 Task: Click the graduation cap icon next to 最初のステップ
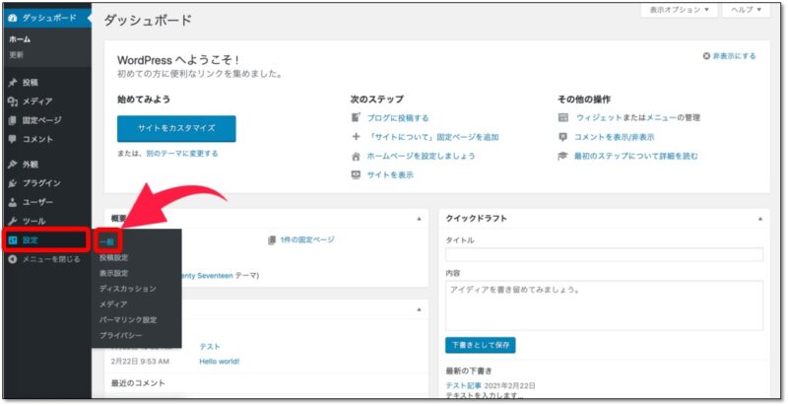563,157
